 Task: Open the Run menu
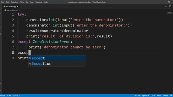[x=32, y=2]
